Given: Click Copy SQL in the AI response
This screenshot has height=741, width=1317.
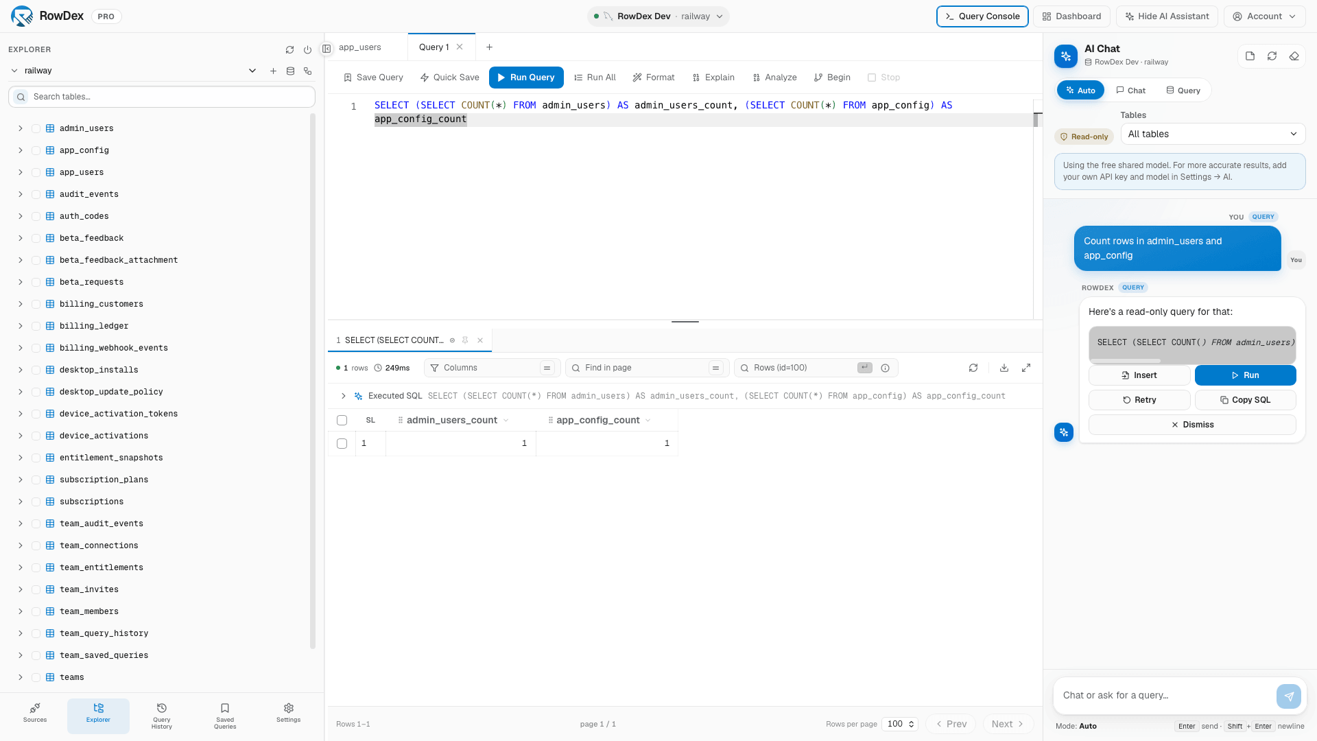Looking at the screenshot, I should pos(1245,400).
